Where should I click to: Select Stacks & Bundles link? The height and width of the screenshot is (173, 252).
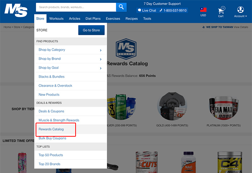coord(51,77)
